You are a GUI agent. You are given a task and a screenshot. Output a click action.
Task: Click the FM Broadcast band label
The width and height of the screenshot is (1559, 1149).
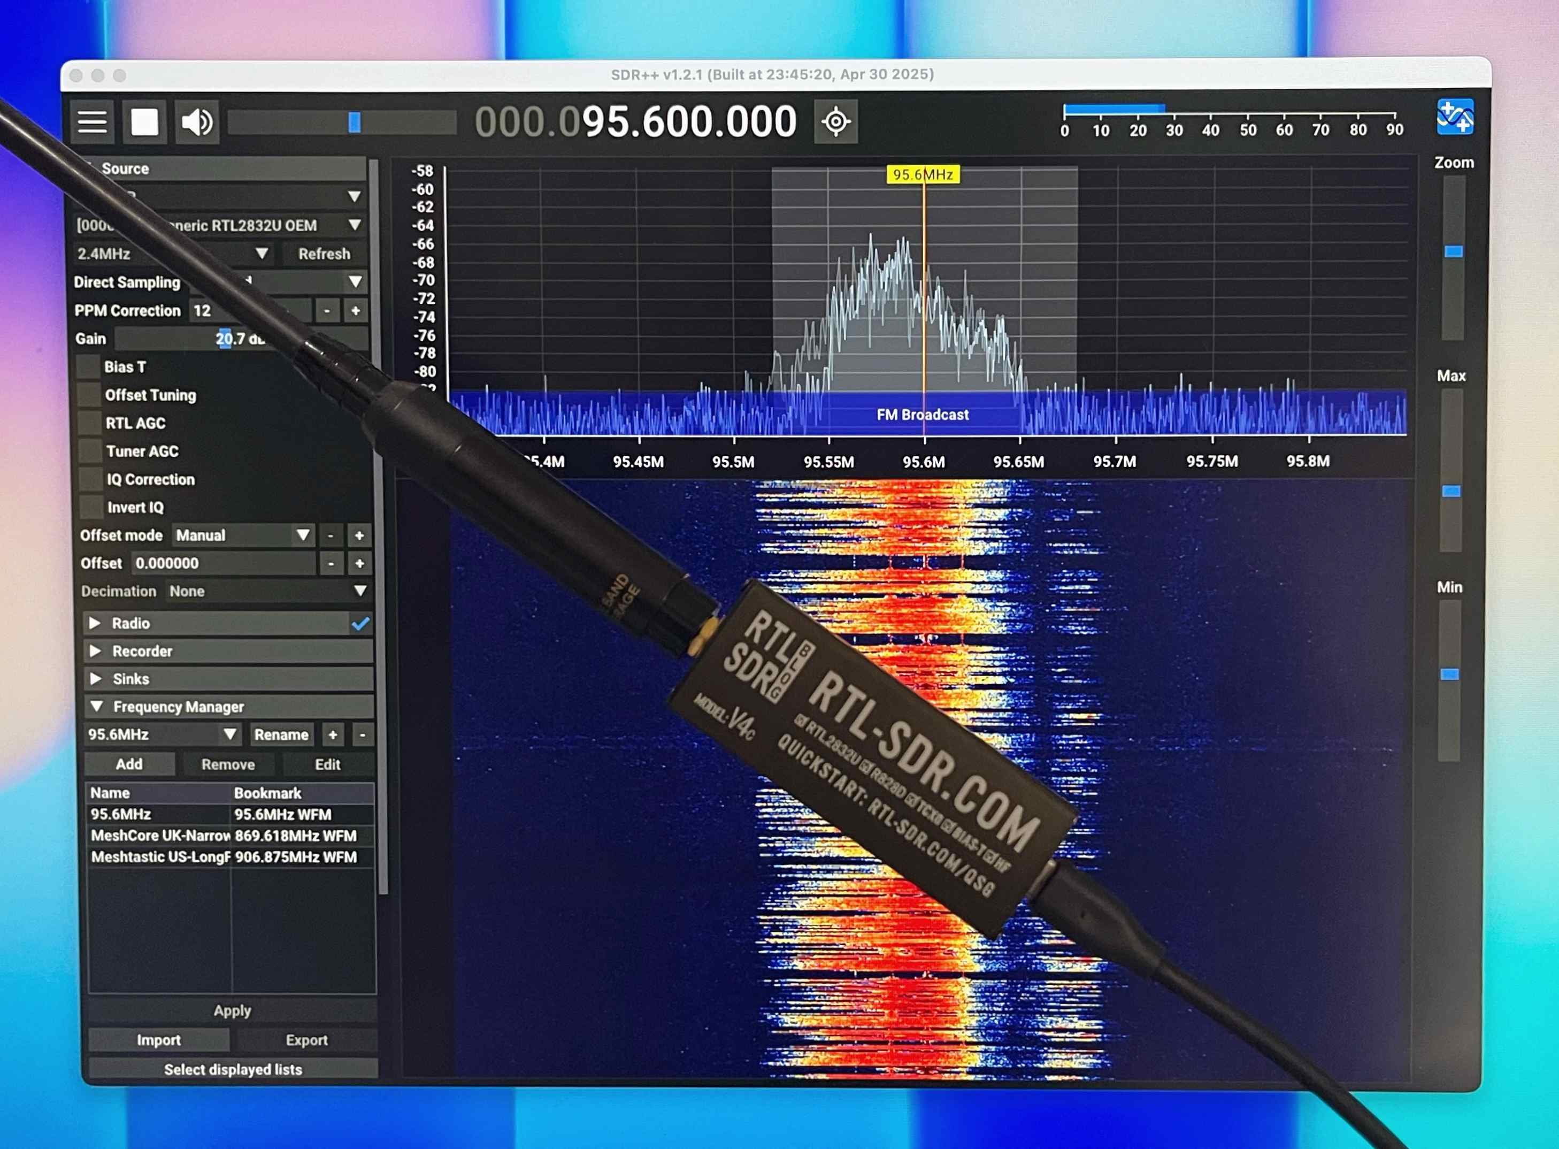coord(923,415)
